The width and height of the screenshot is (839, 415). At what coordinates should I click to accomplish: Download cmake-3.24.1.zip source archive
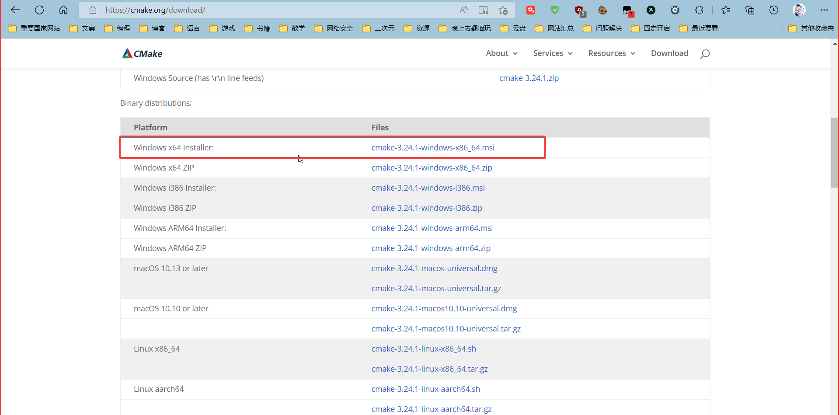point(529,78)
